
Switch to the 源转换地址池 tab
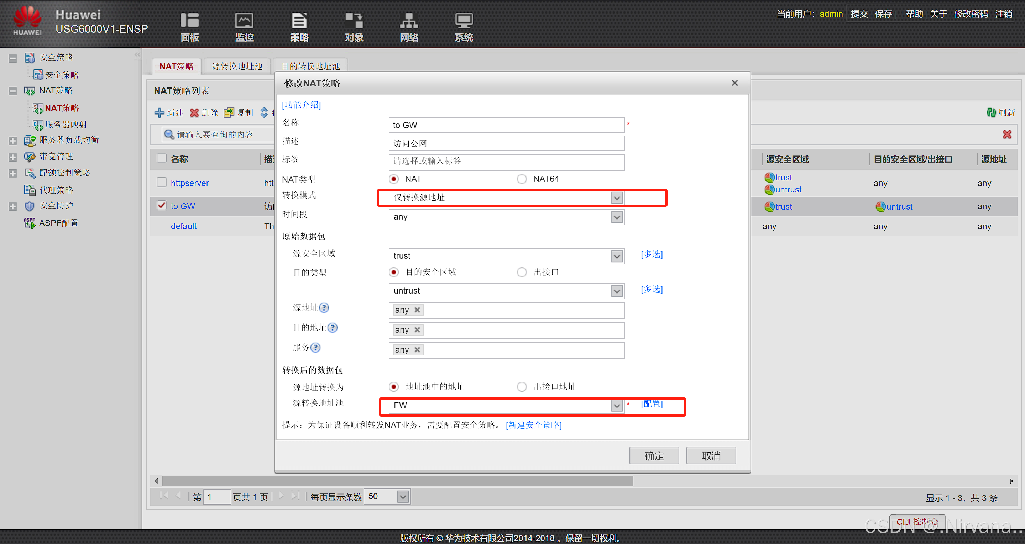[237, 66]
